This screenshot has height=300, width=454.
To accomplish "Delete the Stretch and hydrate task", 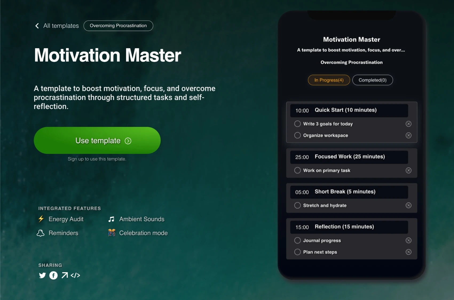I will coord(408,205).
